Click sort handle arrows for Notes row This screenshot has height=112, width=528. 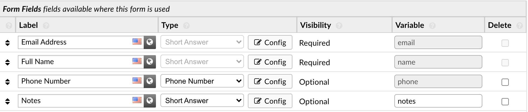tap(8, 101)
